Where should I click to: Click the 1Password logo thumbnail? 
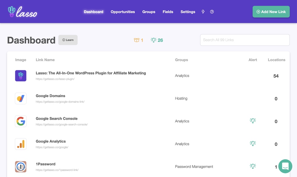(x=21, y=167)
